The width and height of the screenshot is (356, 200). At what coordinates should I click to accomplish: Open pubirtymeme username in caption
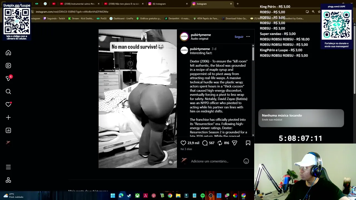pos(200,49)
